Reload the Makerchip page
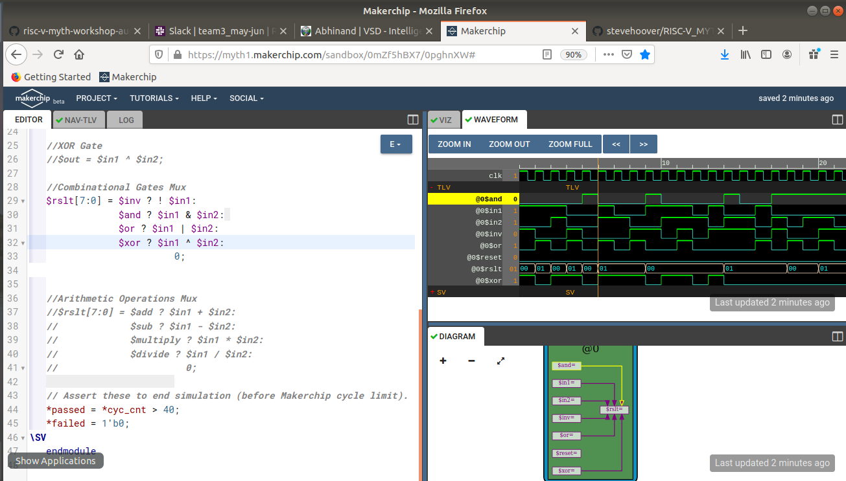846x481 pixels. [58, 55]
